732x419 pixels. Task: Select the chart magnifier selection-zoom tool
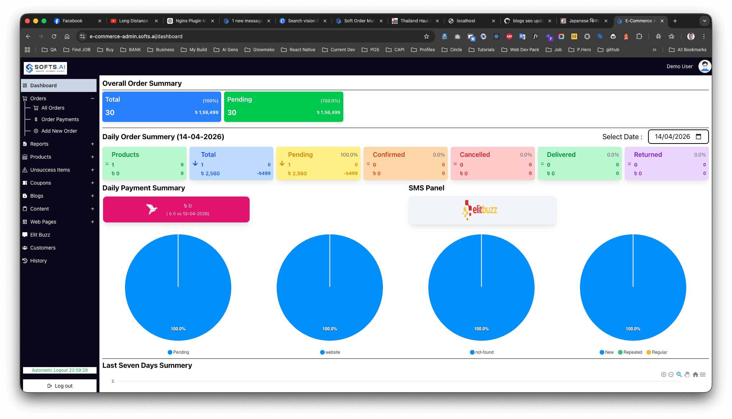click(679, 374)
